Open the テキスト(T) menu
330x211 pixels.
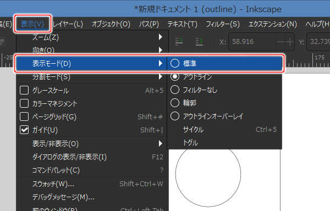(183, 24)
